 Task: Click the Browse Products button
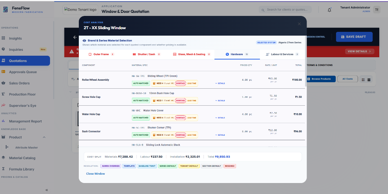(321, 79)
